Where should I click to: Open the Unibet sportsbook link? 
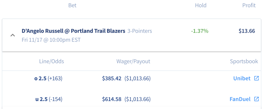(242, 78)
